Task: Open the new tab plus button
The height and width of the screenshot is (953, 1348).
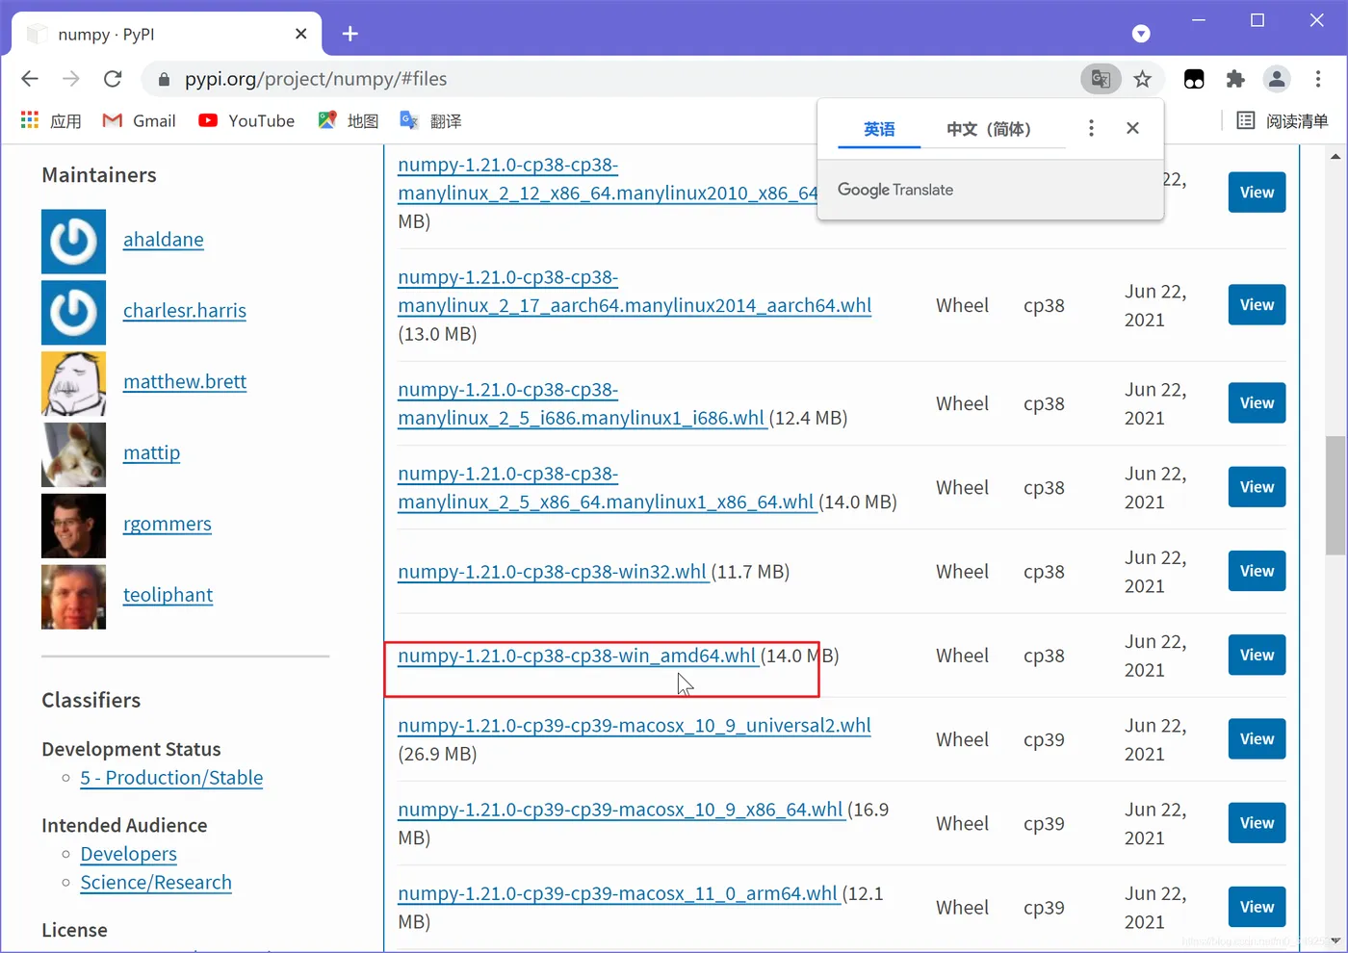Action: click(x=350, y=34)
